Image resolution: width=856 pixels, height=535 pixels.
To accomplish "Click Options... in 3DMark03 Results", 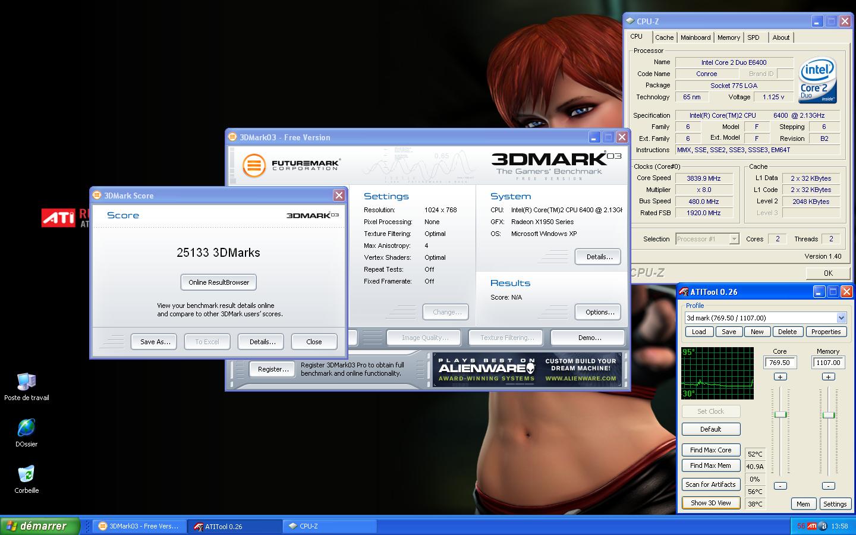I will click(599, 312).
